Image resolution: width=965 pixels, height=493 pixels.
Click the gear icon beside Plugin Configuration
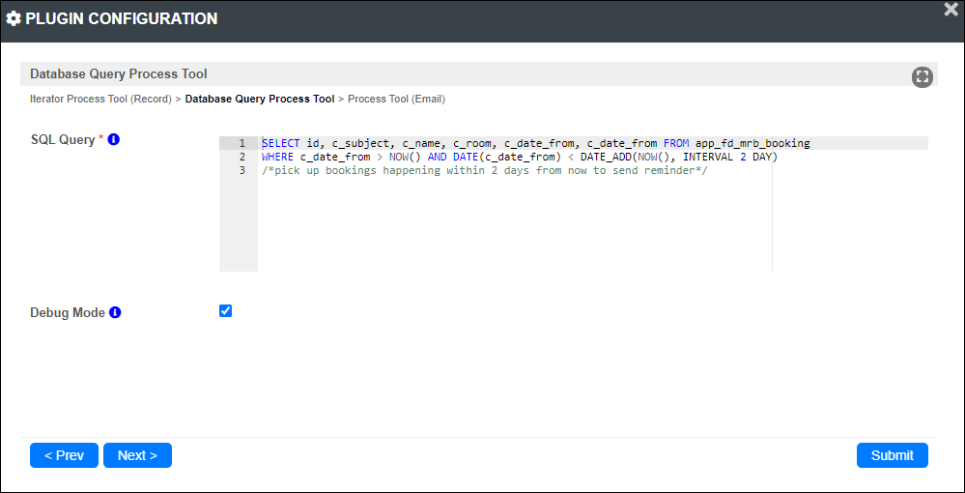(14, 19)
